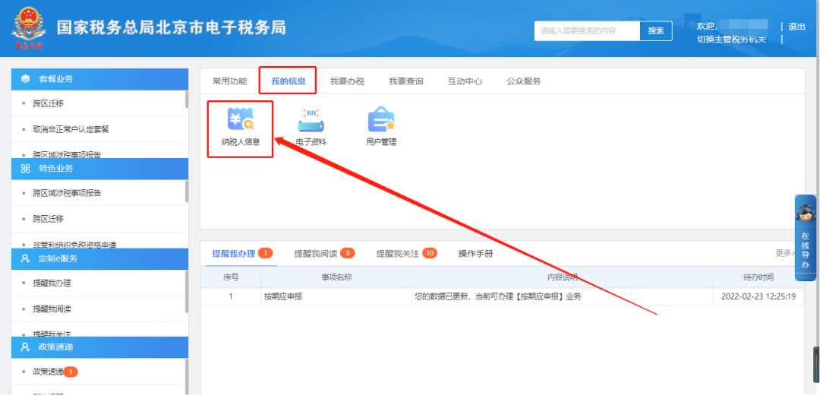Click the 序号 column header
The width and height of the screenshot is (820, 396).
(231, 277)
